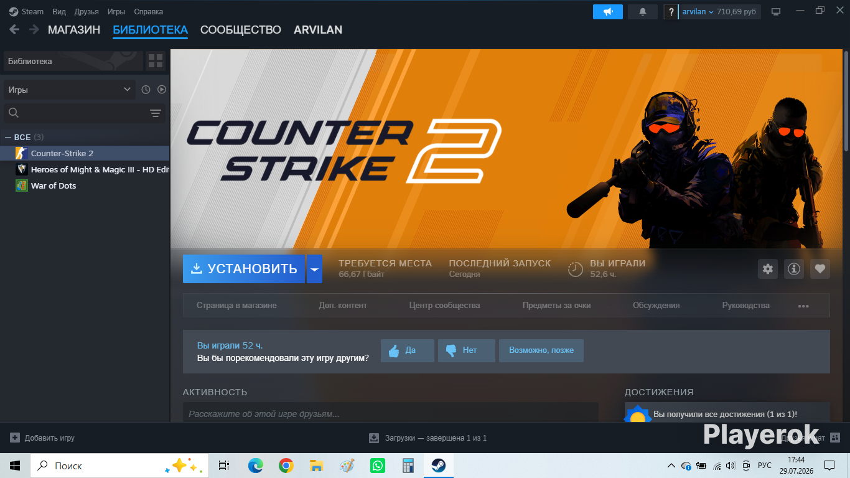This screenshot has width=850, height=478.
Task: Click the Steam logo menu
Action: [26, 12]
